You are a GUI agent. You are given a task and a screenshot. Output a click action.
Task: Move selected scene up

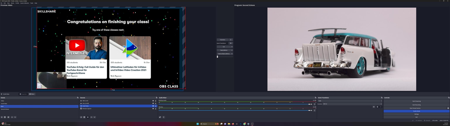tap(12, 117)
